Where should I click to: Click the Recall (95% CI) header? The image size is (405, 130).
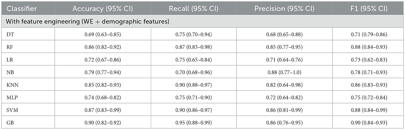click(194, 9)
